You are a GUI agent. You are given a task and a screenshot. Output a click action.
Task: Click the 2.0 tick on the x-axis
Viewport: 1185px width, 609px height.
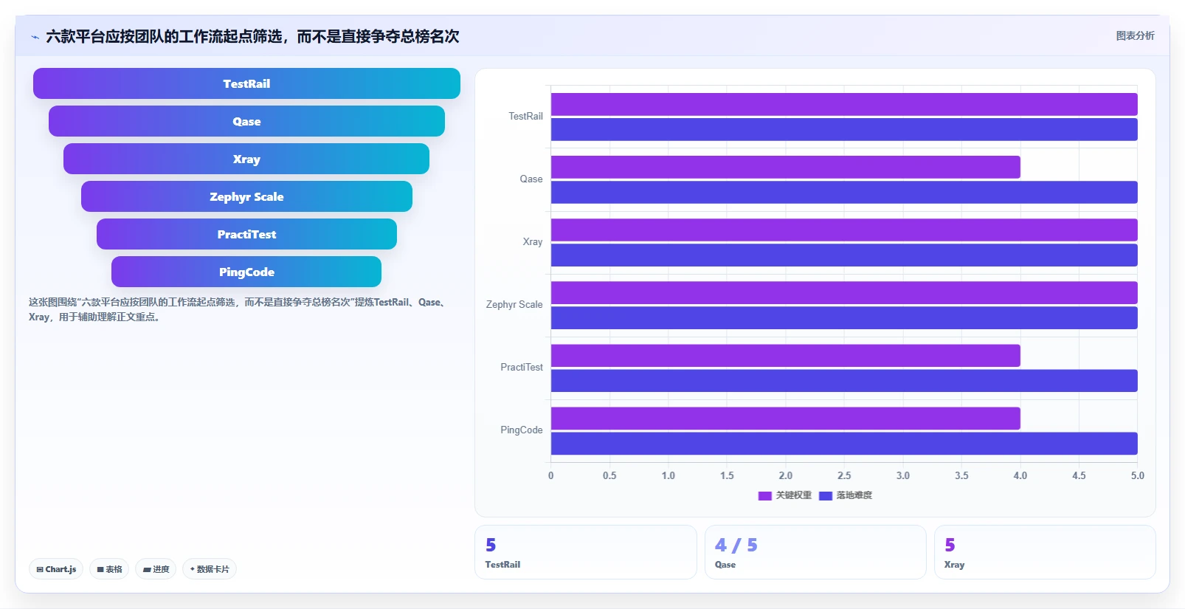786,475
